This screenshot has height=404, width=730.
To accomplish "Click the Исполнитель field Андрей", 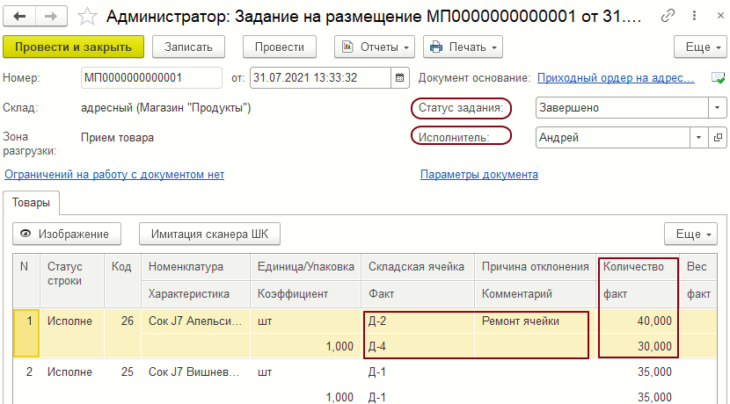I will pyautogui.click(x=613, y=138).
